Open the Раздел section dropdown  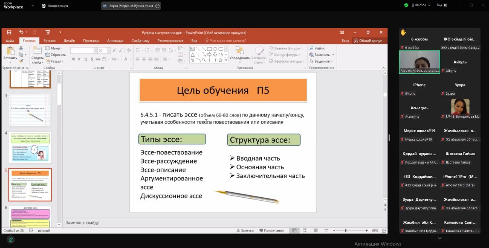pyautogui.click(x=54, y=61)
